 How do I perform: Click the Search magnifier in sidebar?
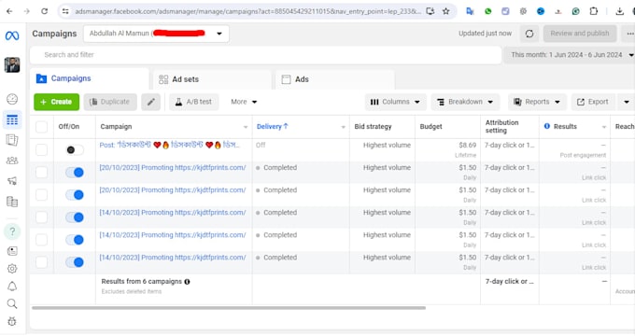(x=12, y=303)
